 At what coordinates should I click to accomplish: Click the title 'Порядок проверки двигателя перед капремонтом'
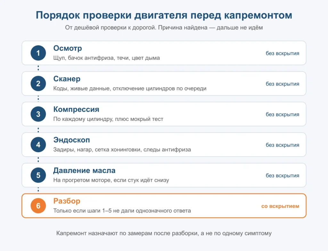(164, 15)
